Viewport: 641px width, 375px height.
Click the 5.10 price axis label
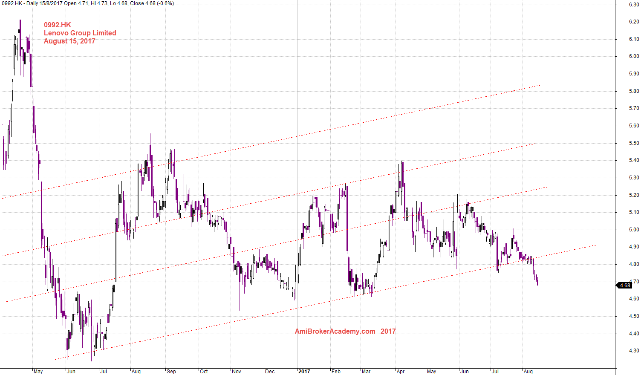634,212
